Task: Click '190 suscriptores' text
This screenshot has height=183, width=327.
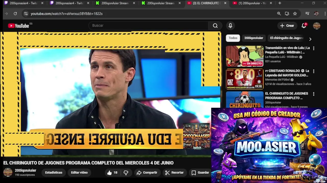Action: (x=25, y=175)
